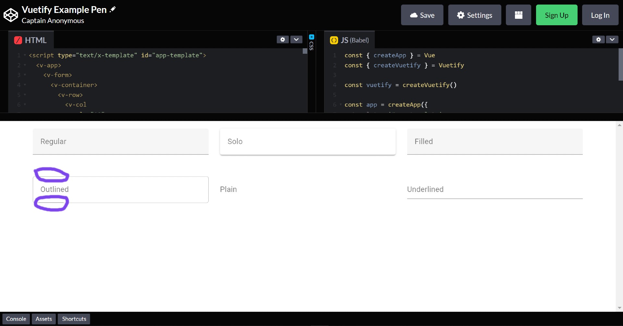
Task: Click the Sign Up button
Action: [556, 15]
